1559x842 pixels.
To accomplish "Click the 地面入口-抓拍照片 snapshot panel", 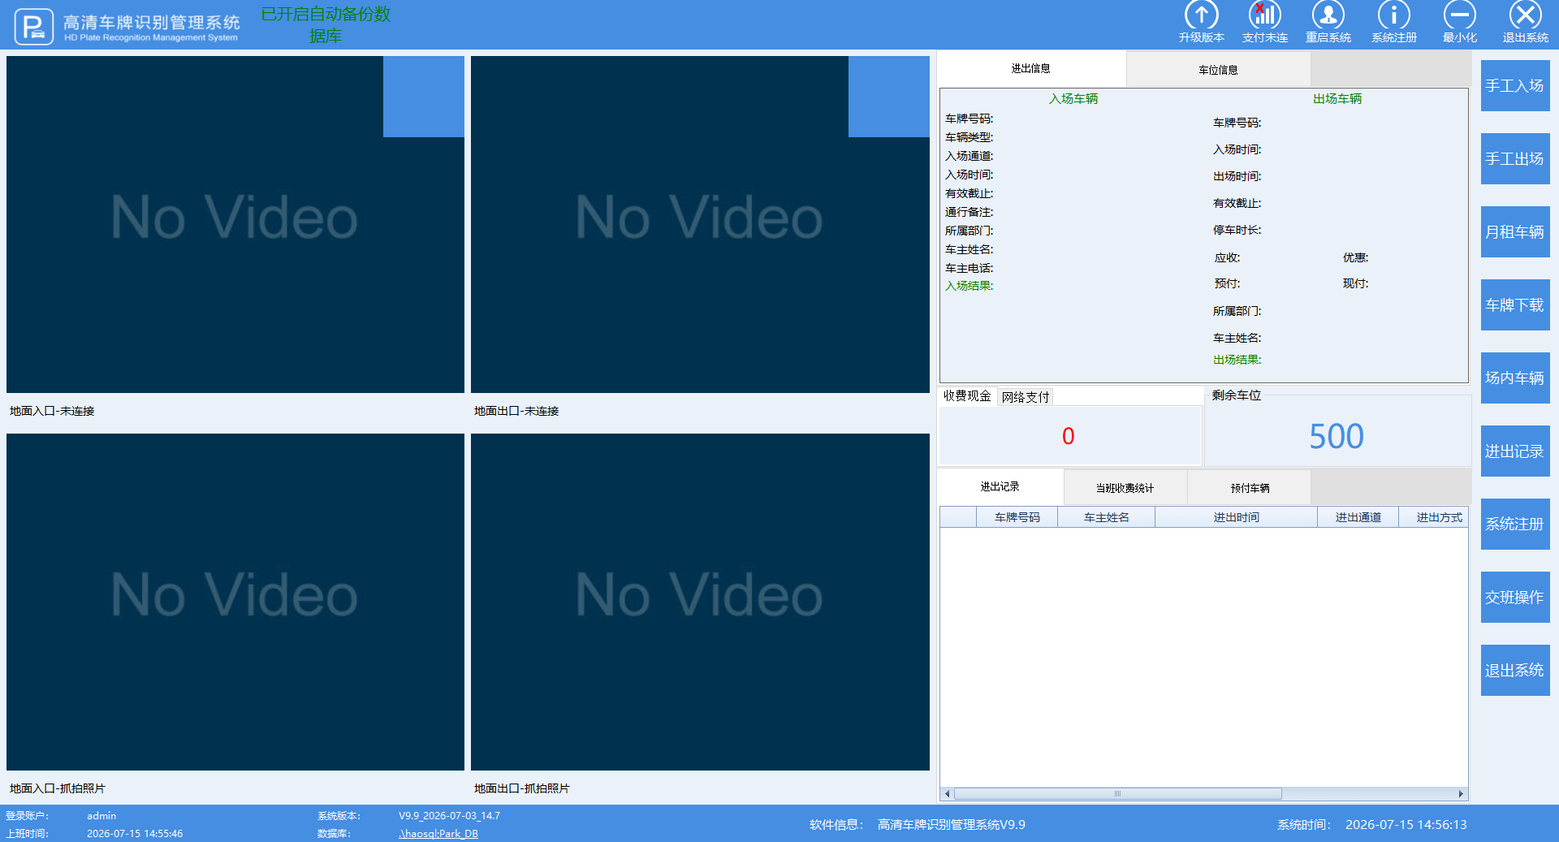I will tap(235, 602).
